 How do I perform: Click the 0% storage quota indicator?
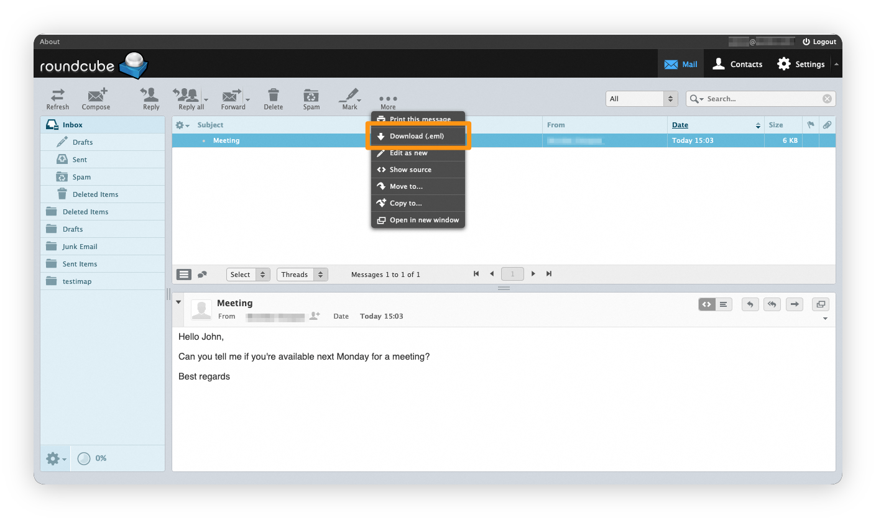[x=92, y=458]
